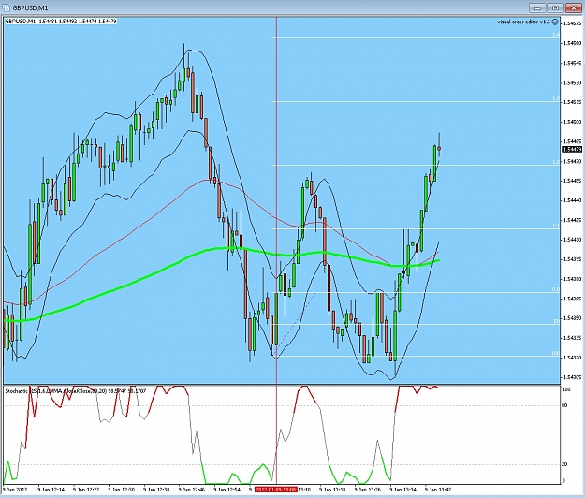Click the 1.54335 price scale label

573,338
